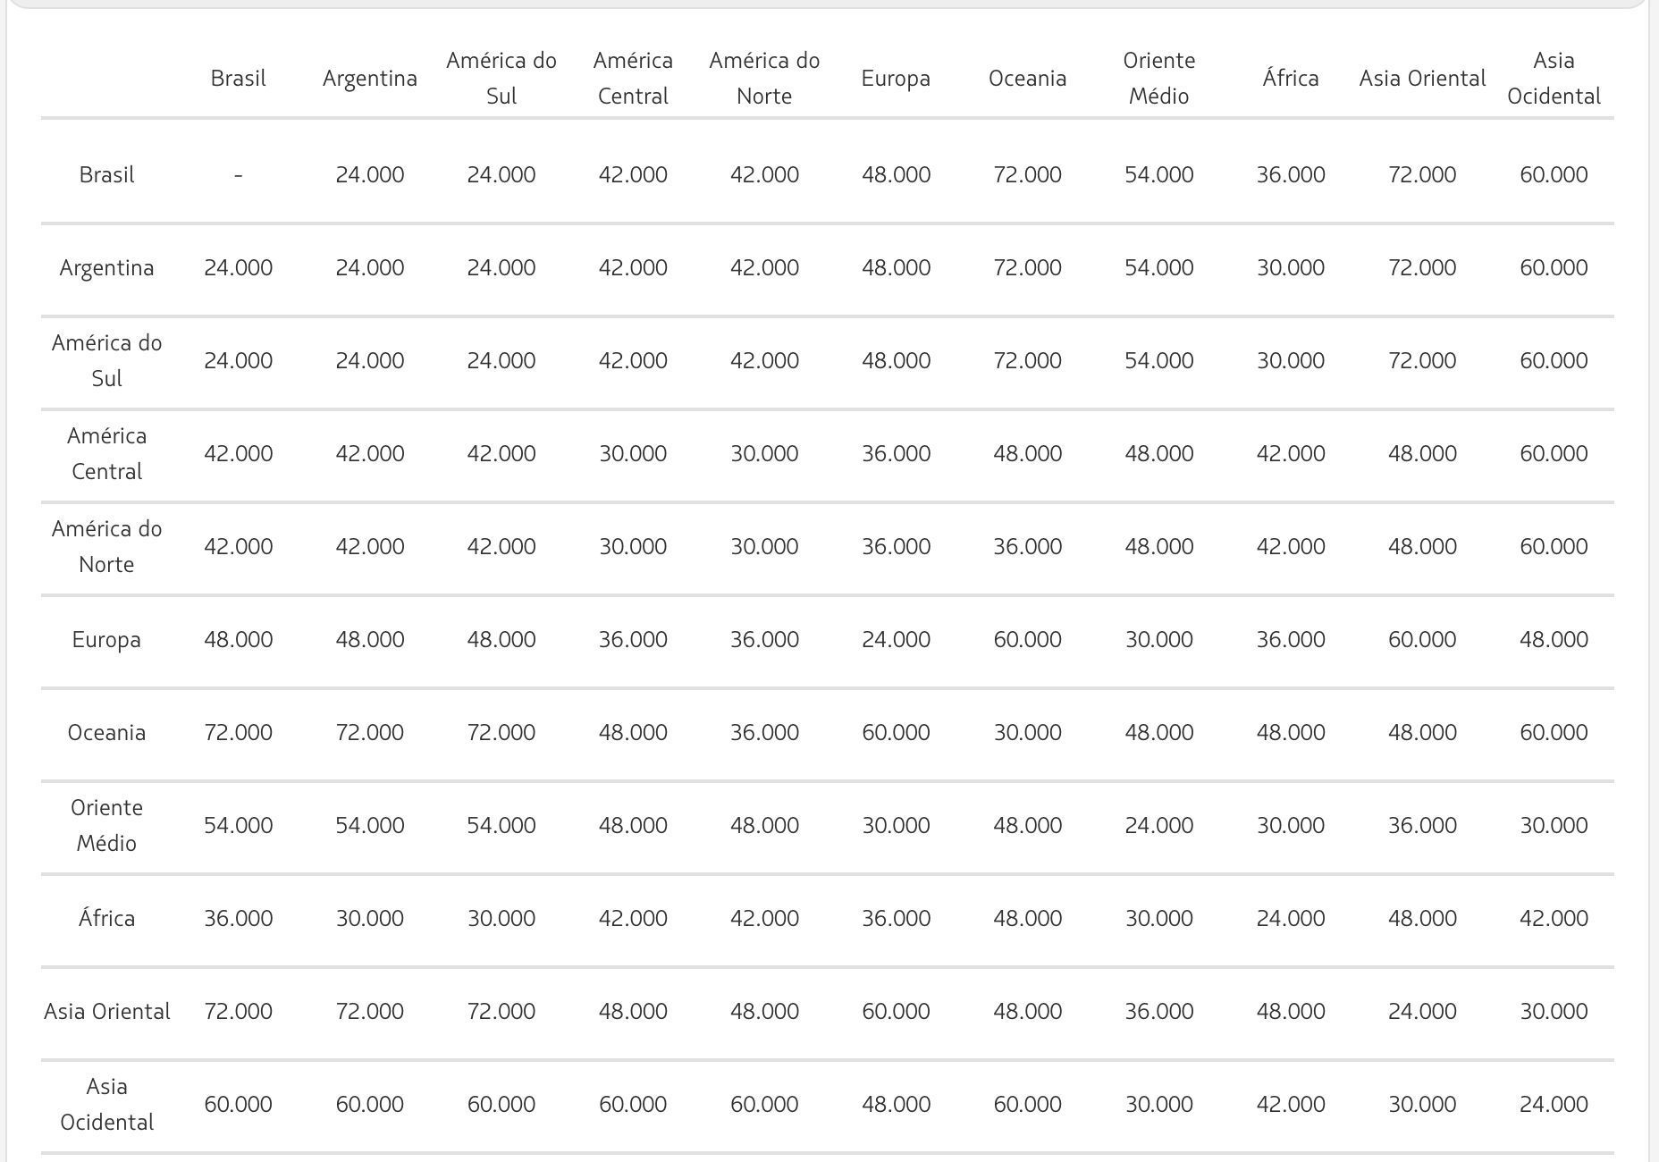Select the dash cell for Brasil to Brasil
The height and width of the screenshot is (1162, 1659).
tap(238, 175)
